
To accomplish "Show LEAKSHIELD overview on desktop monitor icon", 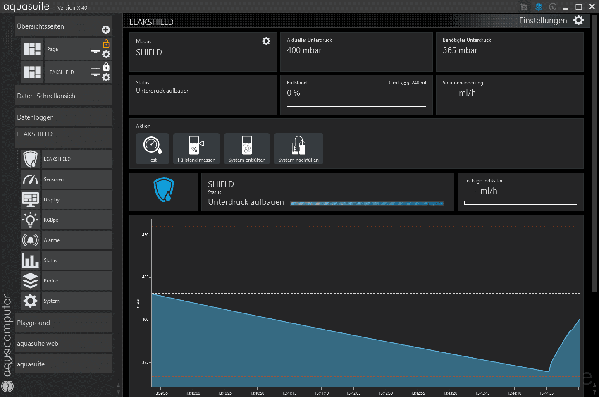I will pos(95,72).
